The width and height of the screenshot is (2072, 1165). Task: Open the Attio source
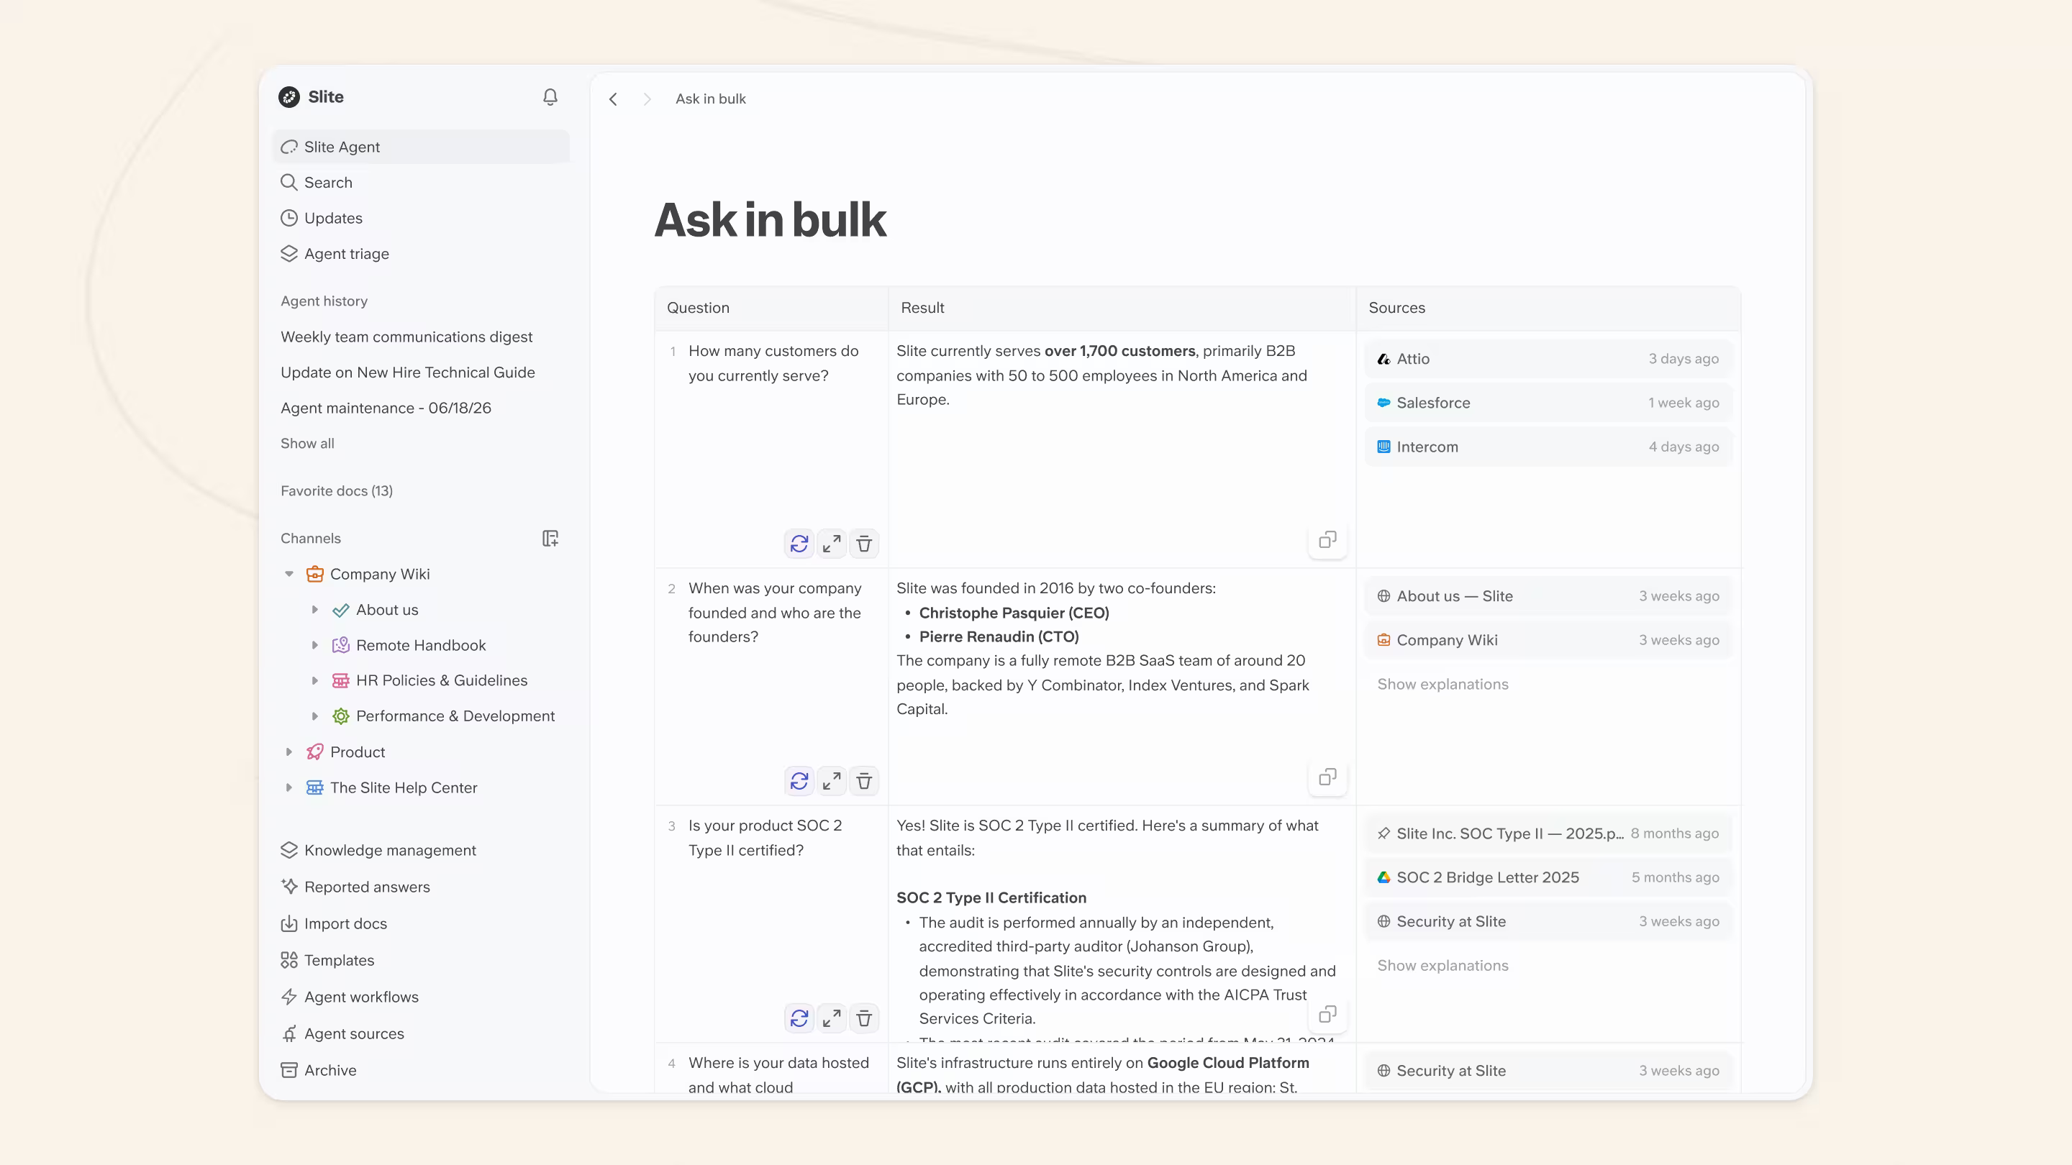tap(1548, 360)
